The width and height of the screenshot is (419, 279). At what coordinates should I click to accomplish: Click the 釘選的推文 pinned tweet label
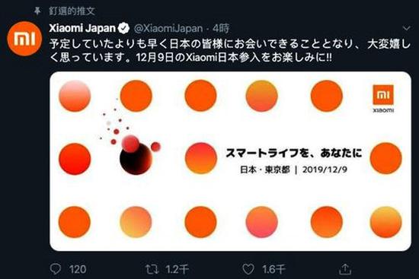point(72,11)
